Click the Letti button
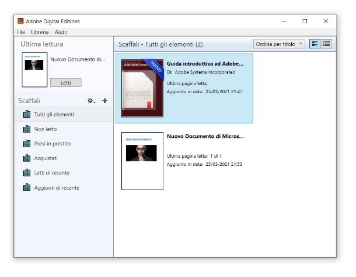This screenshot has height=277, width=356. point(66,83)
